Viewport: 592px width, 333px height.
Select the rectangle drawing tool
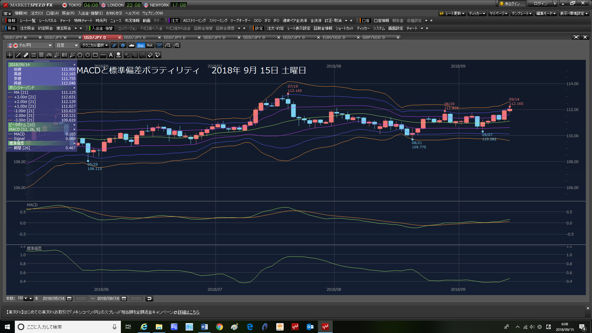[95, 55]
